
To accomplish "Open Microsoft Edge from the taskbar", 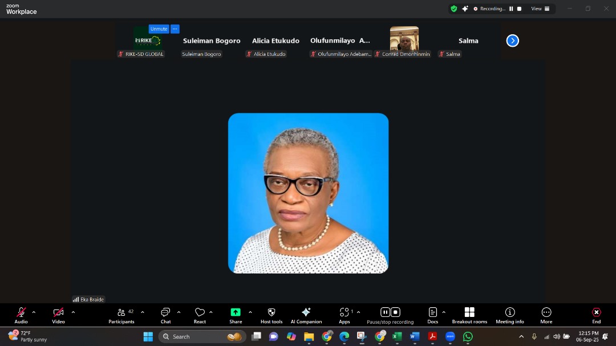I will coord(344,336).
